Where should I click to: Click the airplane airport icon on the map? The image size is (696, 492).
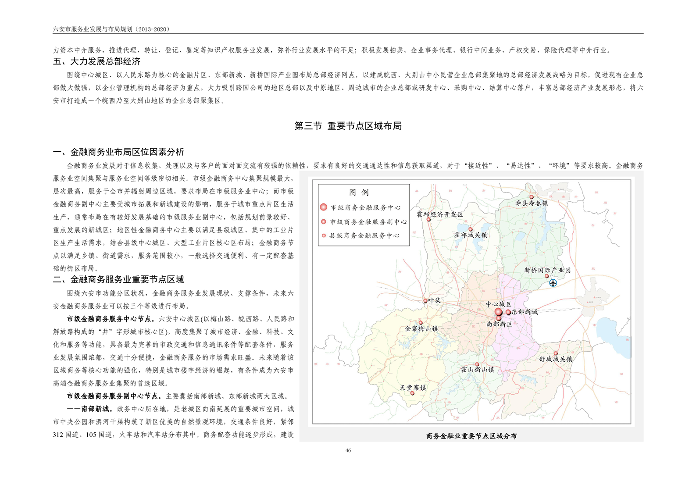553,283
